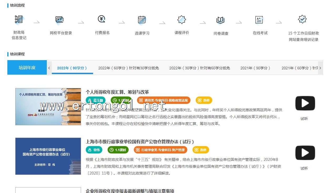Image resolution: width=333 pixels, height=193 pixels.
Task: Play trial for 个人所得税年度汇算 course
Action: [x=305, y=103]
